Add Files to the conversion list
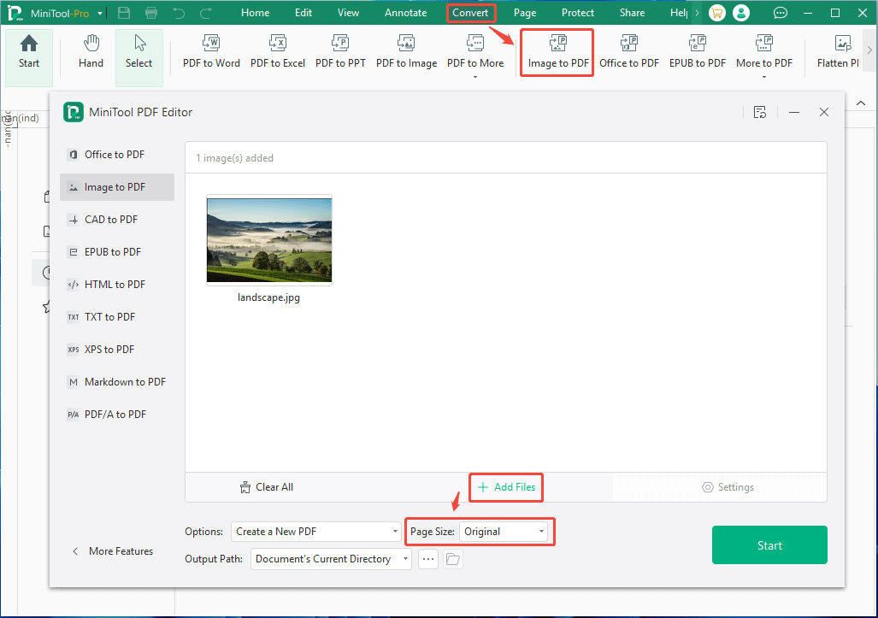Image resolution: width=878 pixels, height=618 pixels. point(506,487)
